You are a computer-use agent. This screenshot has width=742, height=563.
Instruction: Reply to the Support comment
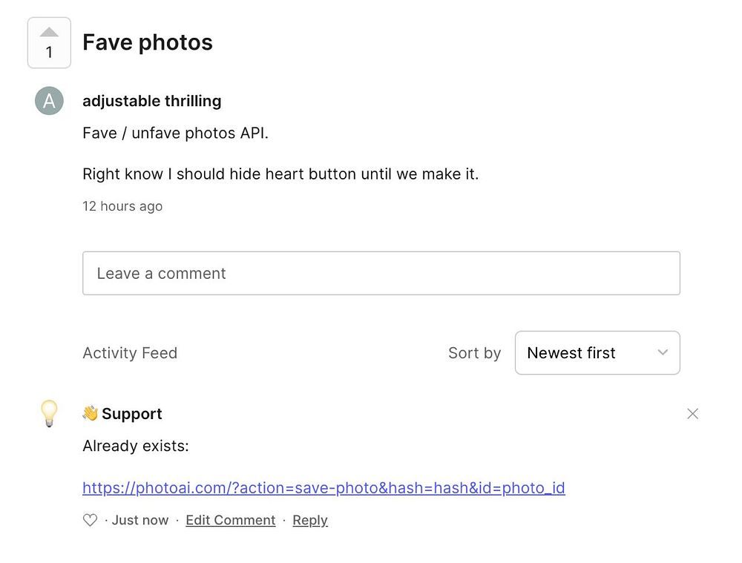coord(310,520)
